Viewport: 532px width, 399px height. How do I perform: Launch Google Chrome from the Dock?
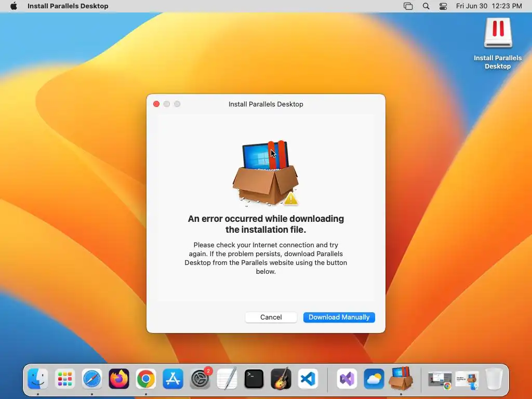[146, 379]
